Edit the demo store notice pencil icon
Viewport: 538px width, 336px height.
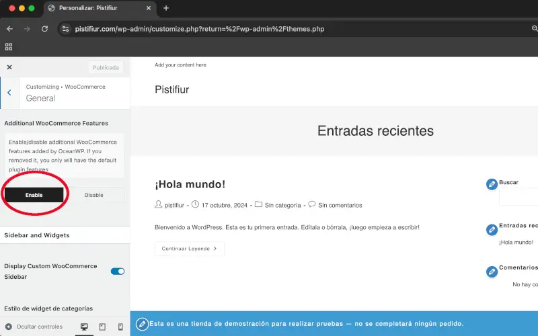[142, 324]
